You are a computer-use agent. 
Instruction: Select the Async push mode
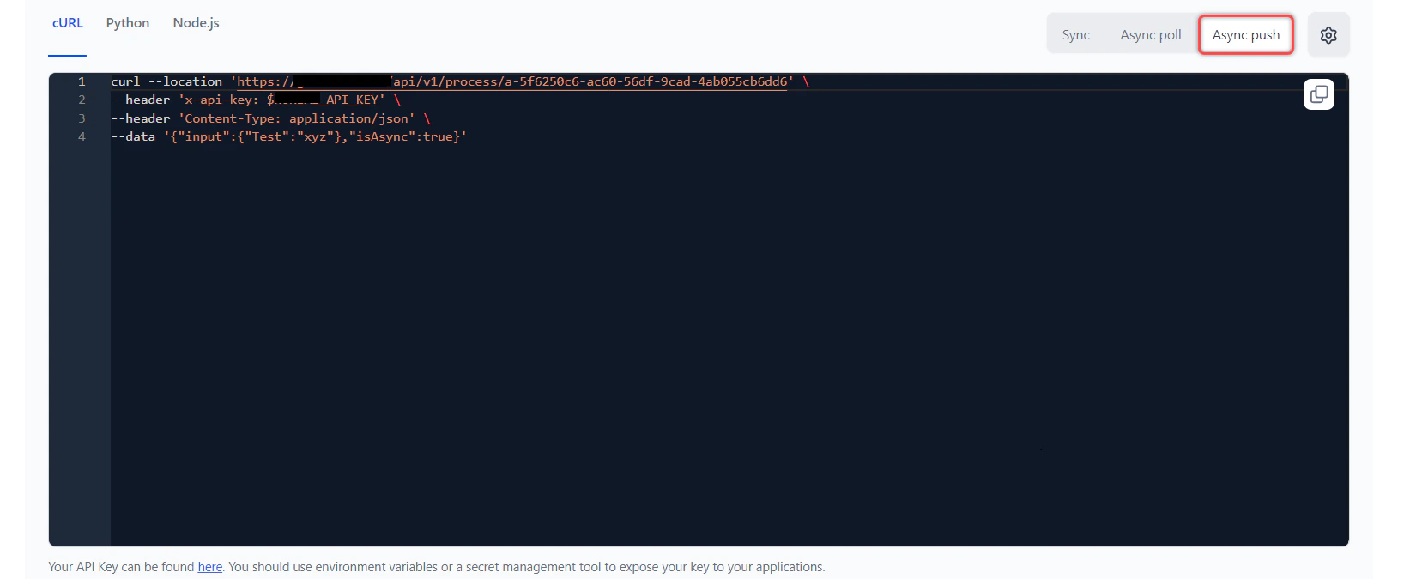coord(1246,35)
